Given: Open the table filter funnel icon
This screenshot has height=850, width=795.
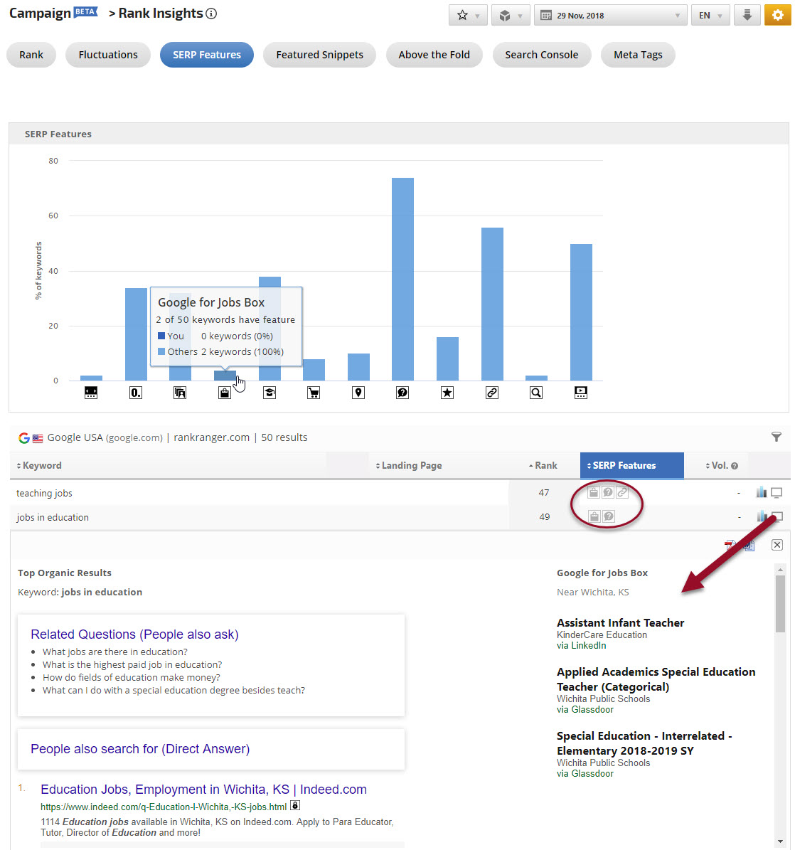Looking at the screenshot, I should click(776, 437).
